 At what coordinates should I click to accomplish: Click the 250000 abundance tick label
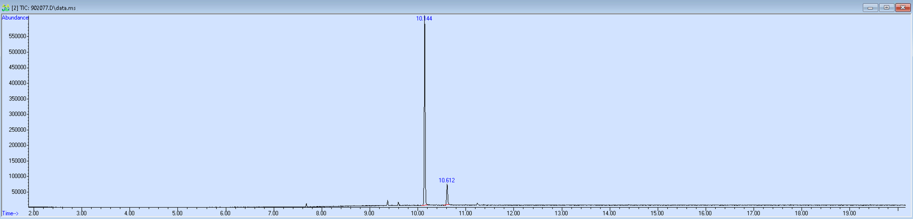[x=17, y=130]
